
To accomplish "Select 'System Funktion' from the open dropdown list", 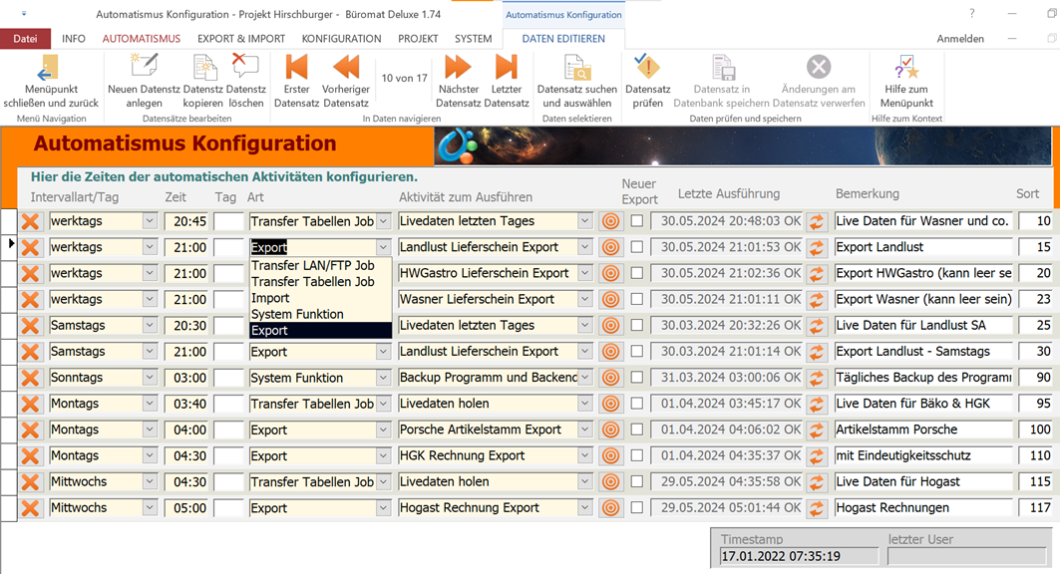I will point(297,314).
